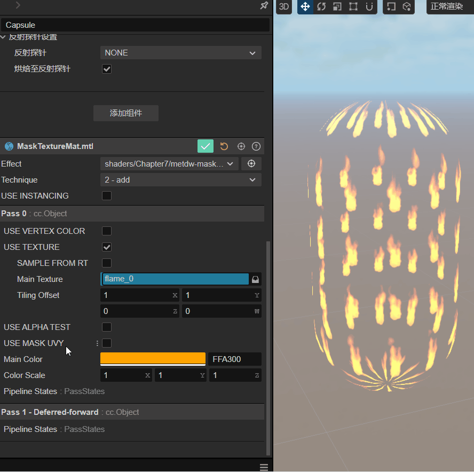The image size is (474, 472).
Task: Disable the 烘焙至反射探针 checkbox
Action: pos(106,68)
